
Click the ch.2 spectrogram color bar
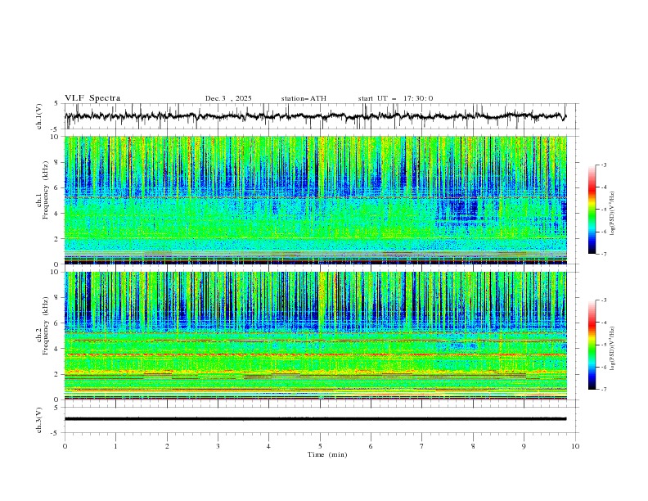[592, 345]
